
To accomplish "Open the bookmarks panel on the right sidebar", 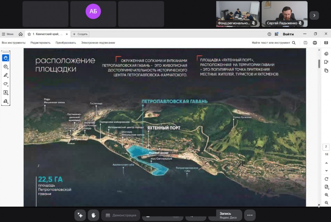I will pyautogui.click(x=326, y=62).
